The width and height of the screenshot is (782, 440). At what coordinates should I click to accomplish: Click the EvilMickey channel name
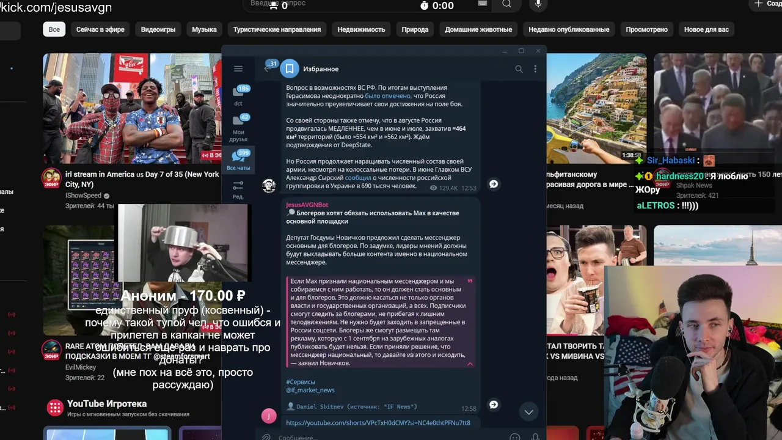tap(81, 368)
